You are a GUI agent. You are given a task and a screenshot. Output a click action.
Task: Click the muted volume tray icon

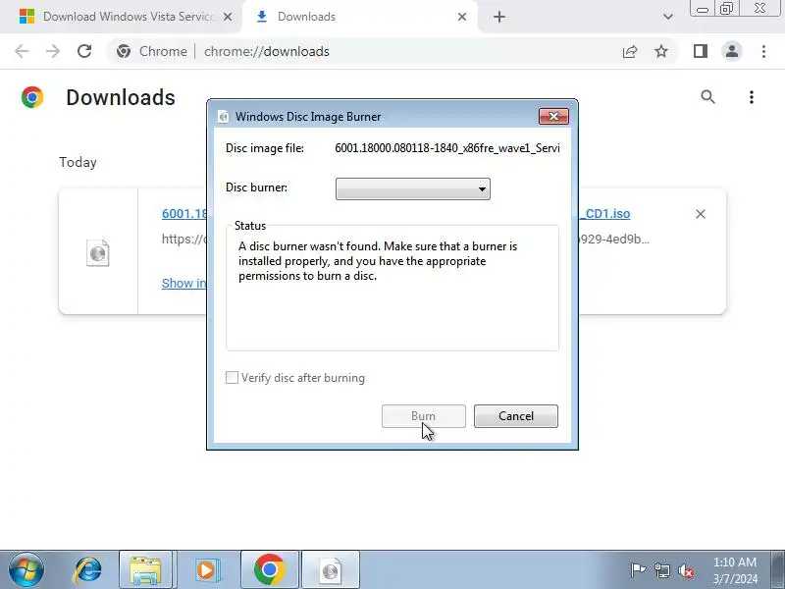(x=685, y=570)
